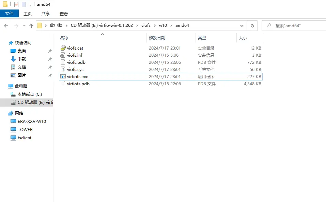This screenshot has height=202, width=326.
Task: Switch to the 查看 ribbon tab
Action: (x=64, y=14)
